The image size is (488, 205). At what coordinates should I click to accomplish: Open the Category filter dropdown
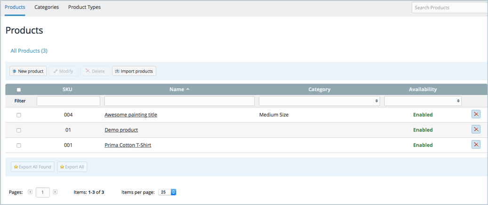click(x=320, y=101)
